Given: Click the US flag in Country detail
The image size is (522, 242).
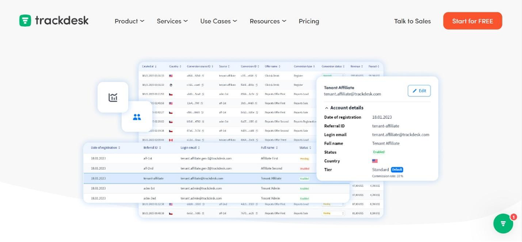Looking at the screenshot, I should tap(375, 161).
